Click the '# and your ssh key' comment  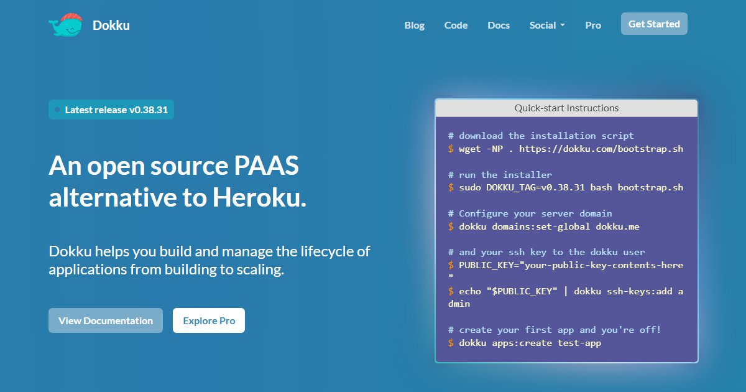(546, 252)
